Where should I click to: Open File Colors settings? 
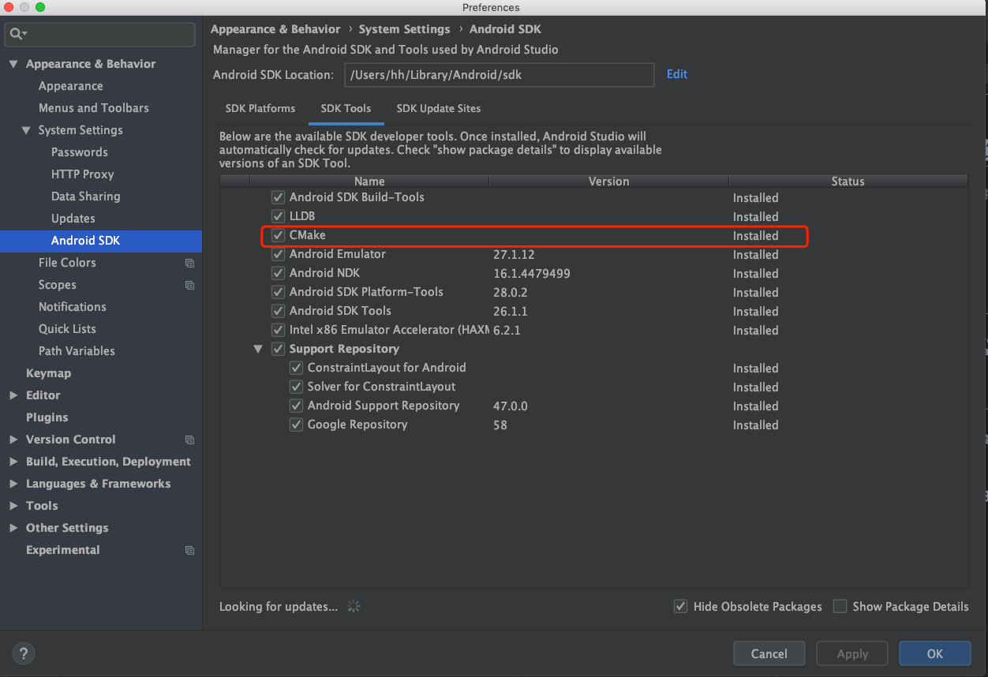click(x=67, y=263)
